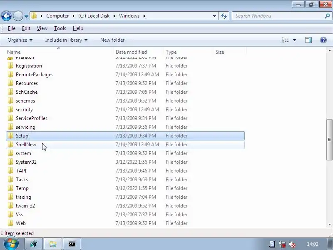Select the RemotePackages folder icon
Screen dimensions: 333x250
pyautogui.click(x=10, y=75)
